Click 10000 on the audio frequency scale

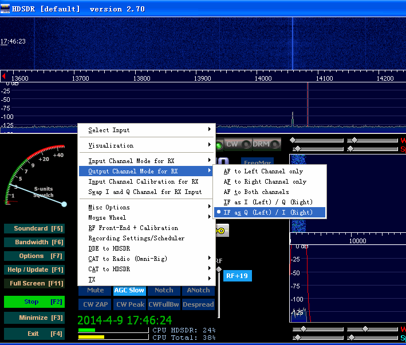coord(357,241)
